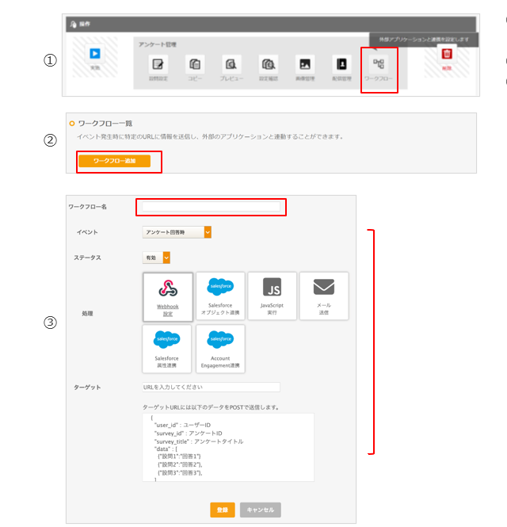Open the プレビュー preview icon

231,64
